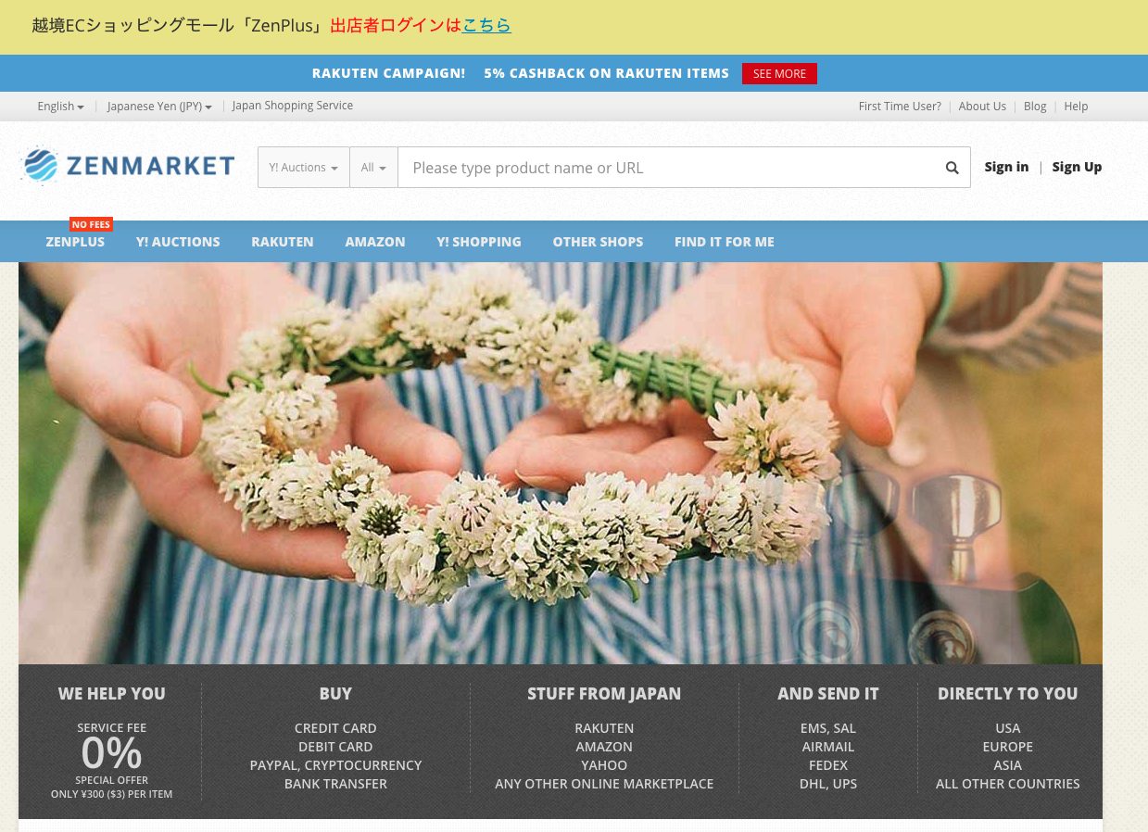Click the こちら seller login link

coord(486,25)
